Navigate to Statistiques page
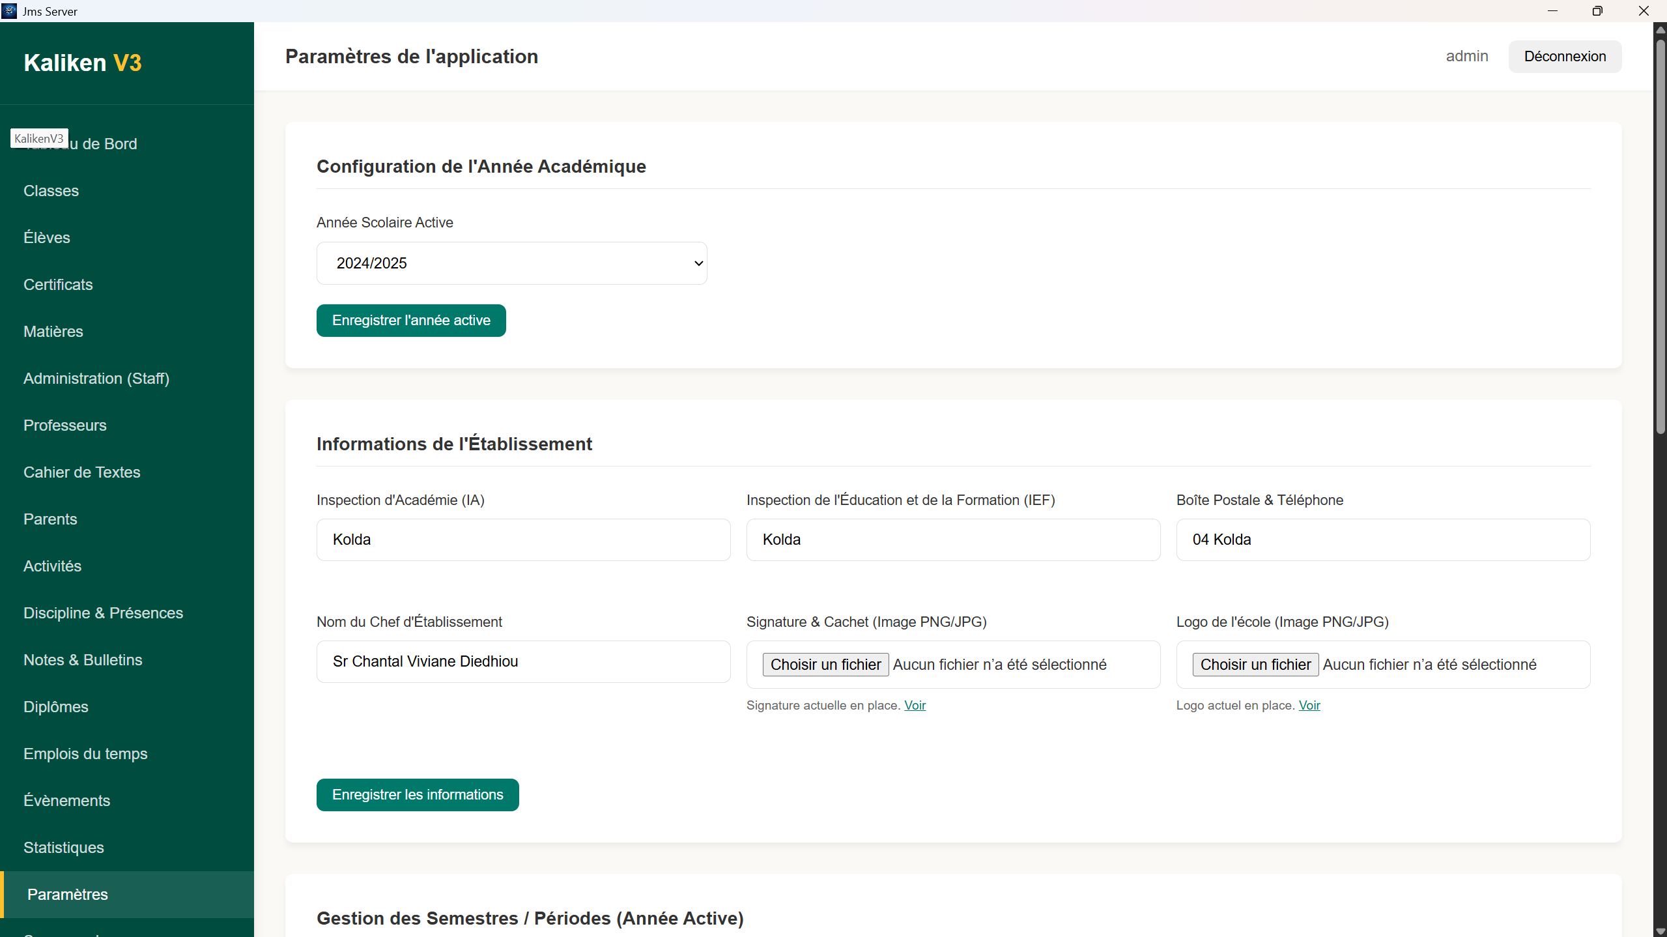The image size is (1667, 937). pyautogui.click(x=64, y=848)
